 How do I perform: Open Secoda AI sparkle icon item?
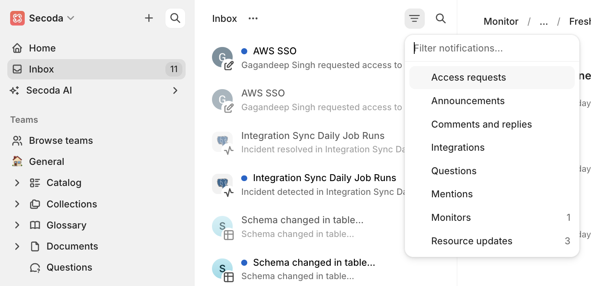pyautogui.click(x=15, y=90)
